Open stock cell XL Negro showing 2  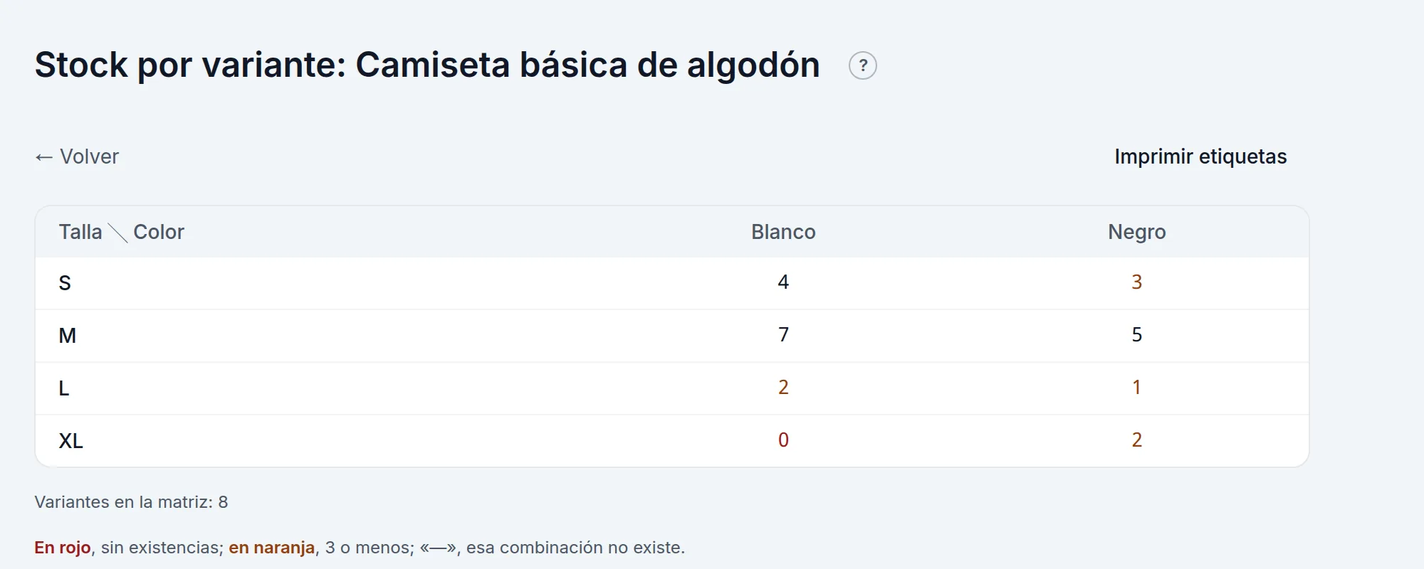coord(1136,440)
